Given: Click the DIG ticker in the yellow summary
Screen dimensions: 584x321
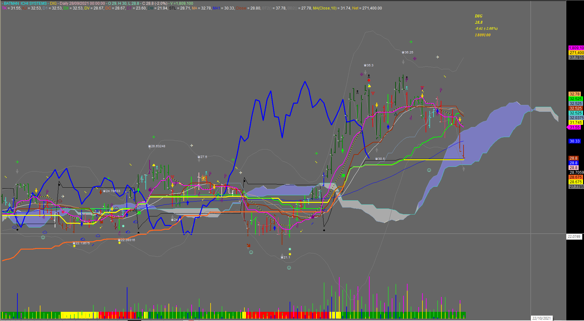Looking at the screenshot, I should (x=478, y=16).
